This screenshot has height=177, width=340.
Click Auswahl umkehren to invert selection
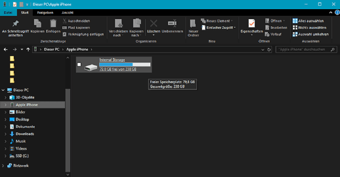pyautogui.click(x=310, y=34)
